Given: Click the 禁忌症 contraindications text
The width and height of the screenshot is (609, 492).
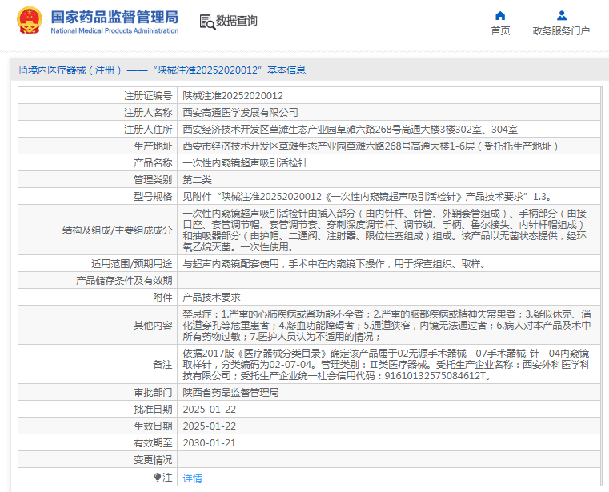Looking at the screenshot, I should pos(387,325).
